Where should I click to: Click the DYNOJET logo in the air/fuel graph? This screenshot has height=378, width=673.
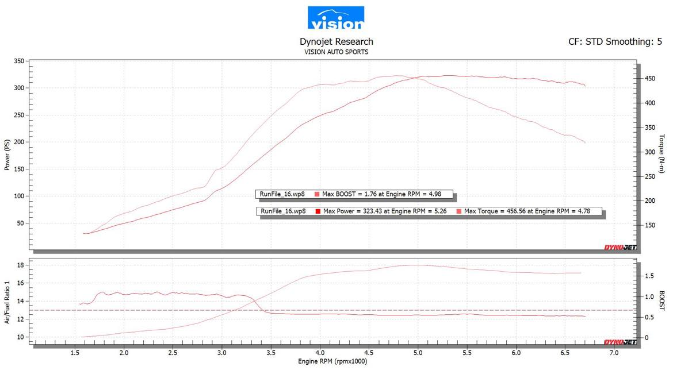[620, 342]
